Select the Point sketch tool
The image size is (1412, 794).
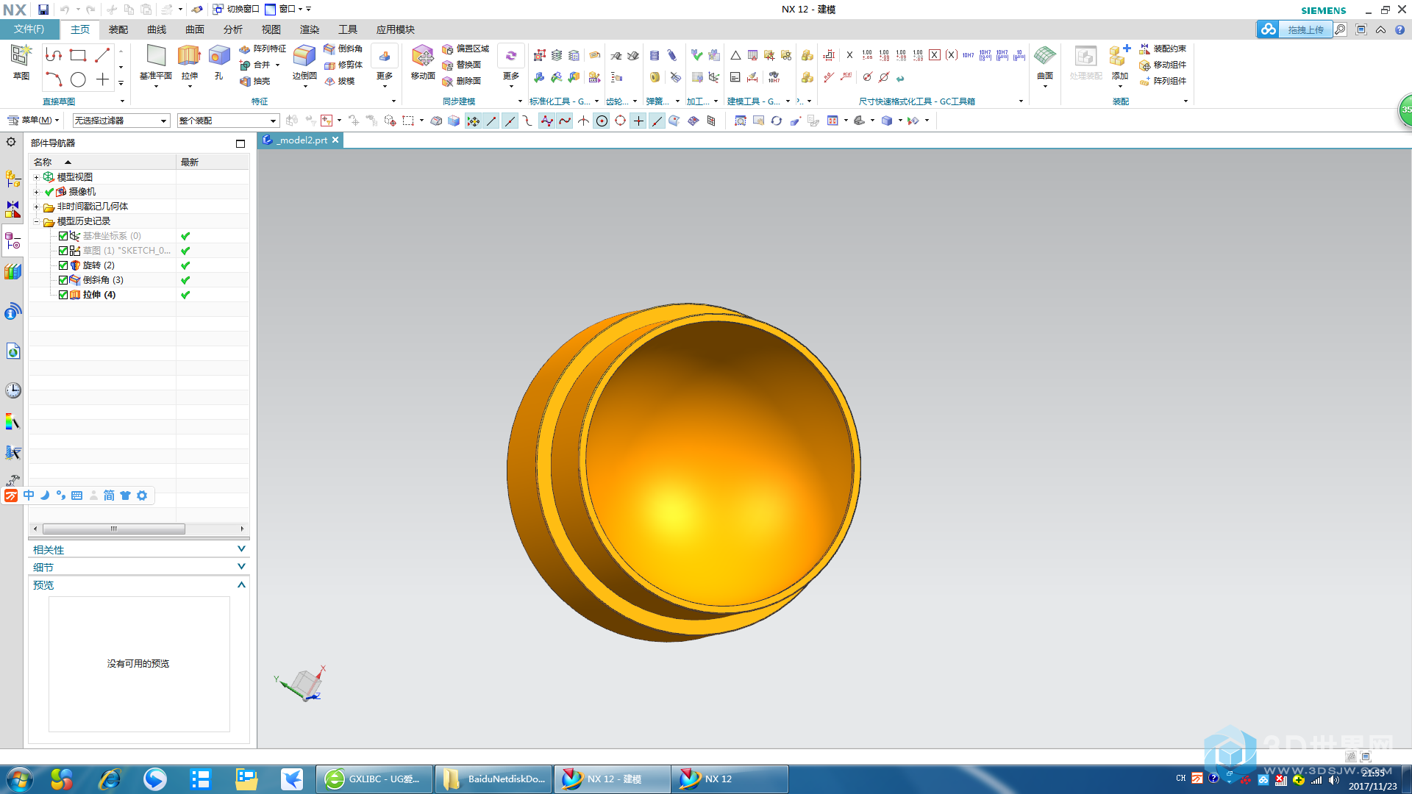click(102, 79)
